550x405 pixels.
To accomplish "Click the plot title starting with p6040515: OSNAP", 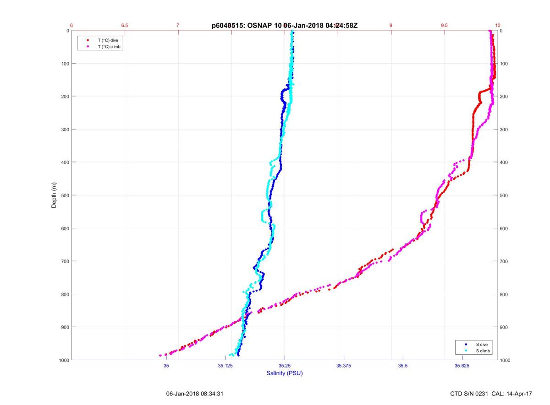I will 285,26.
